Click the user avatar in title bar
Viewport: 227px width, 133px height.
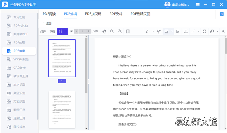[x=167, y=5]
